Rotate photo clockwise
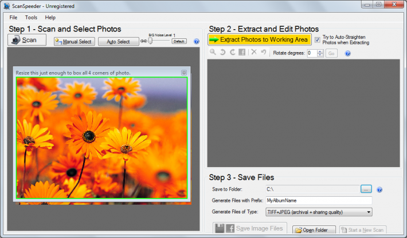 [232, 52]
